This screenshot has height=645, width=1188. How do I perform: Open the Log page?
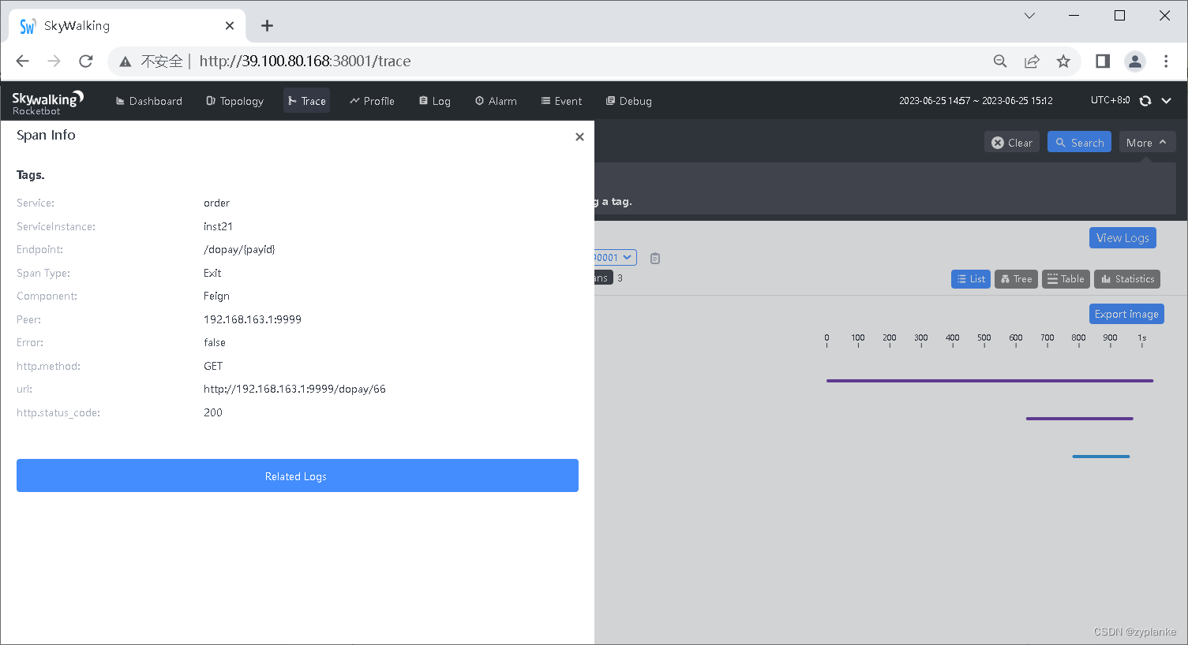click(434, 101)
